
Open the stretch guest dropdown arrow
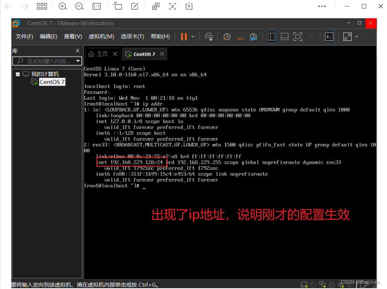(x=356, y=37)
